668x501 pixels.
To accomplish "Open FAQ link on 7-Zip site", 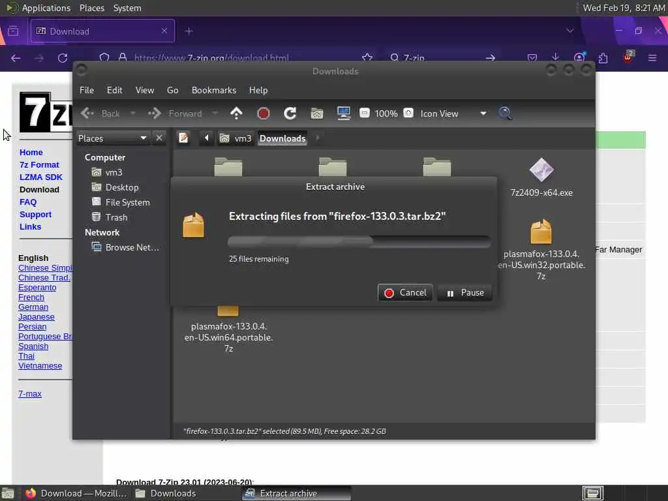I will coord(28,202).
